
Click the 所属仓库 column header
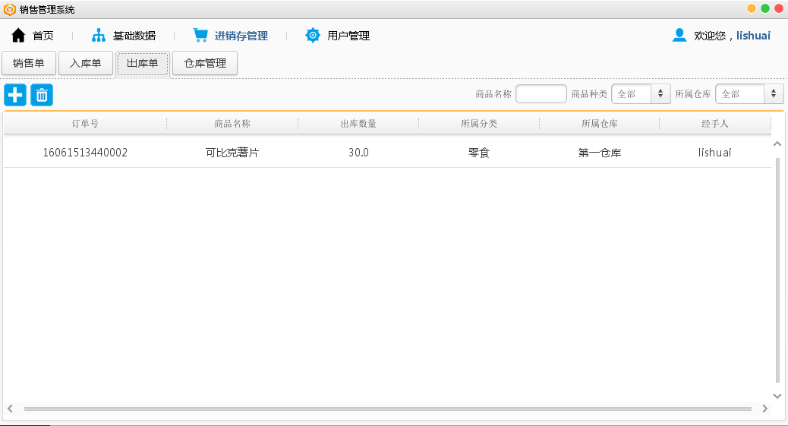[x=600, y=124]
